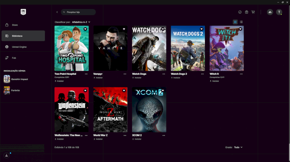Open Witch It cover art
290x162 pixels.
[x=227, y=48]
